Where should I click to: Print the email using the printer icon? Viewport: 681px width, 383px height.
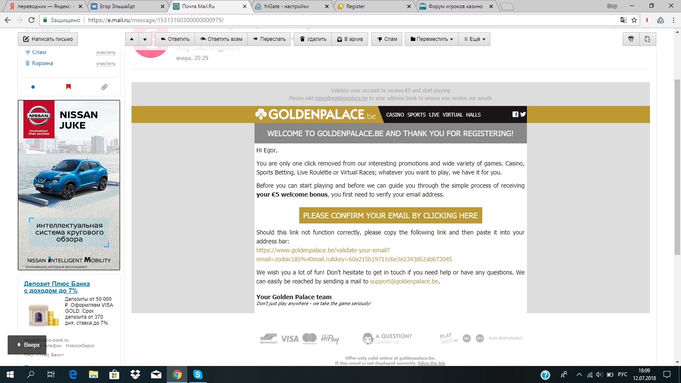631,39
